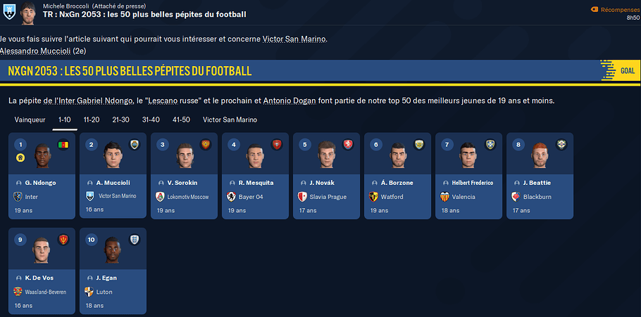Click the Valencia club badge
This screenshot has width=641, height=317.
click(445, 197)
